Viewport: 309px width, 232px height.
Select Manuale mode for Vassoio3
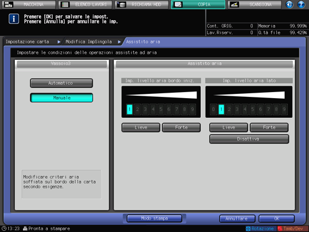62,97
